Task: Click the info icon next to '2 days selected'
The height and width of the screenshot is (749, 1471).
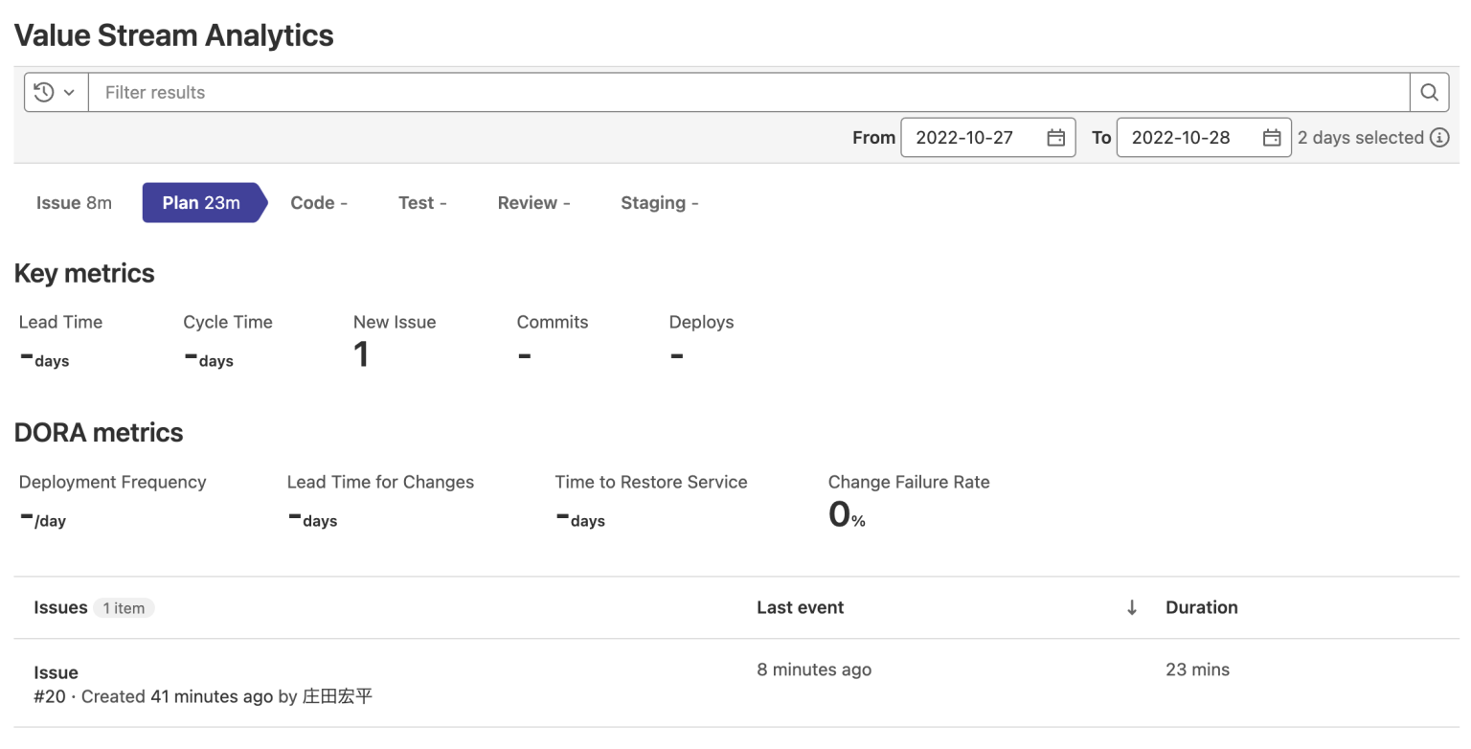Action: point(1440,137)
